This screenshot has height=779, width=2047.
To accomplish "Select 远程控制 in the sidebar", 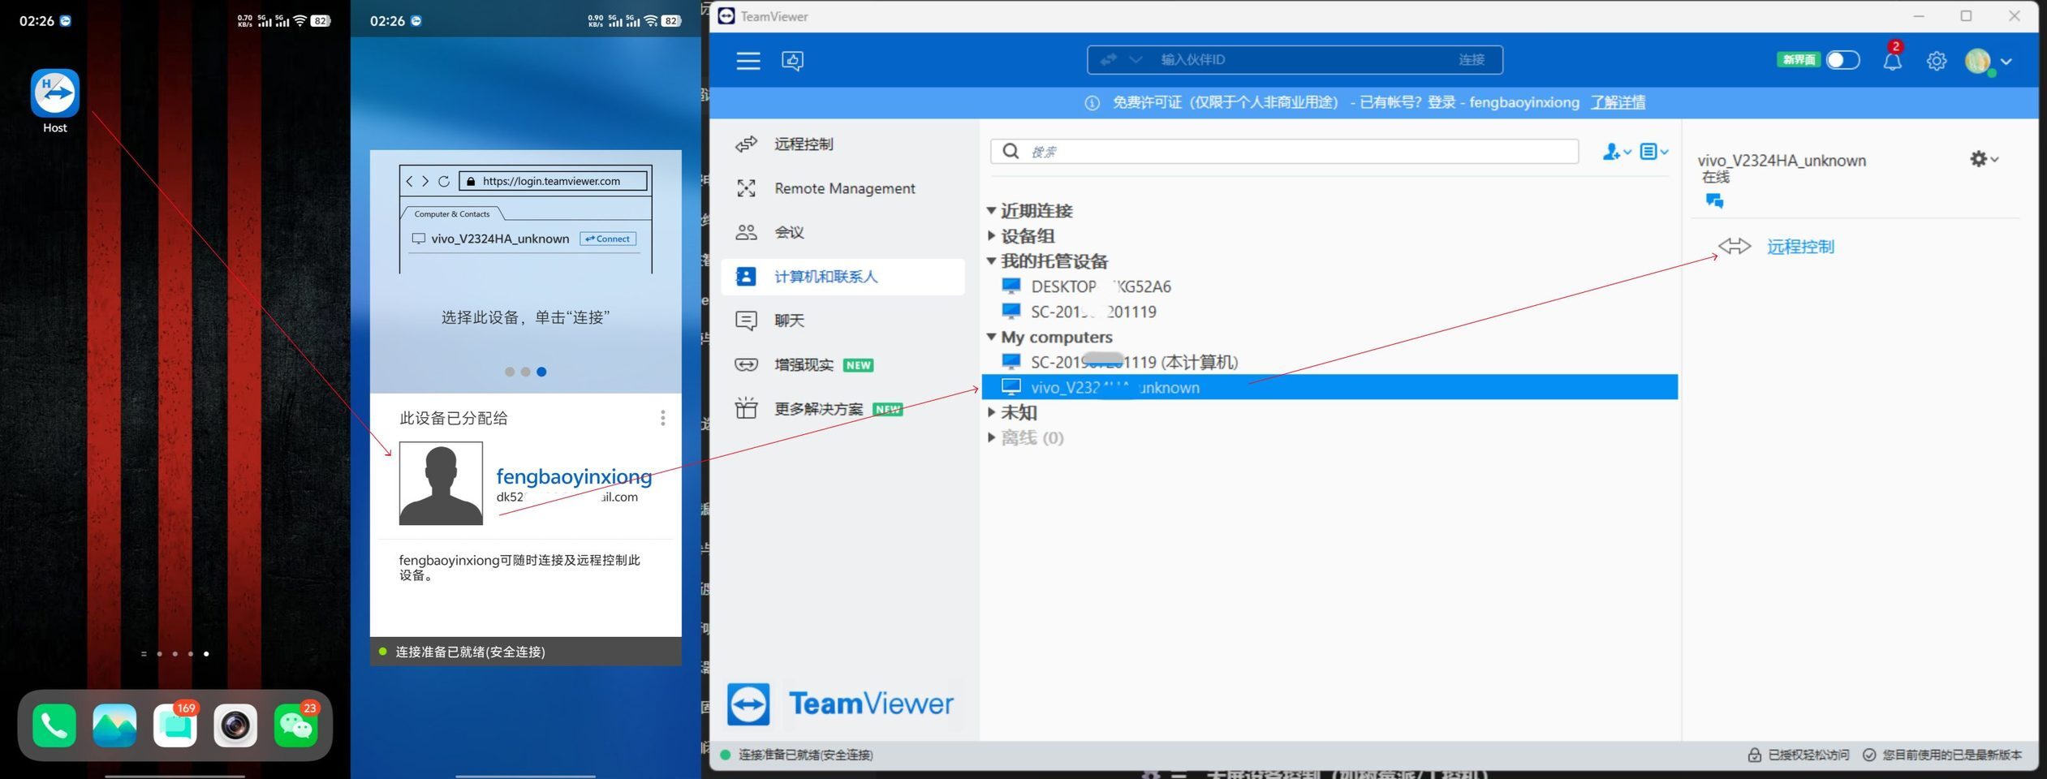I will pyautogui.click(x=843, y=144).
